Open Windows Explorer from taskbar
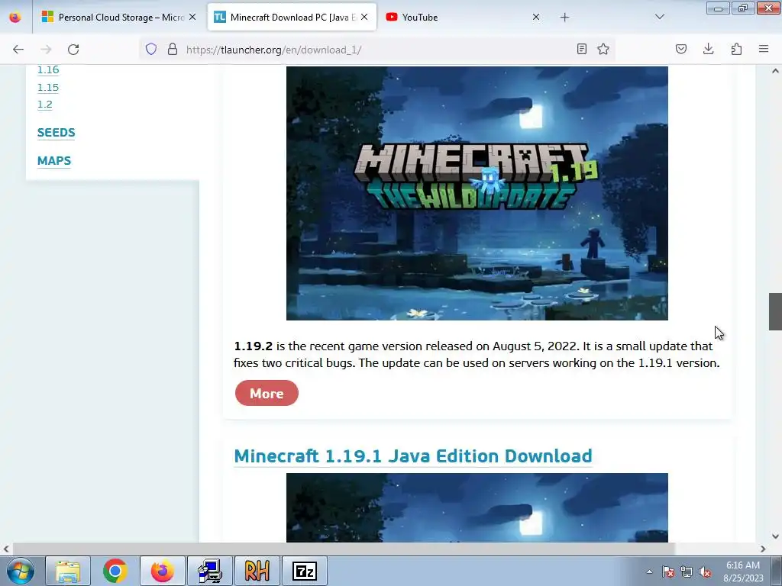Viewport: 782px width, 586px height. (68, 571)
